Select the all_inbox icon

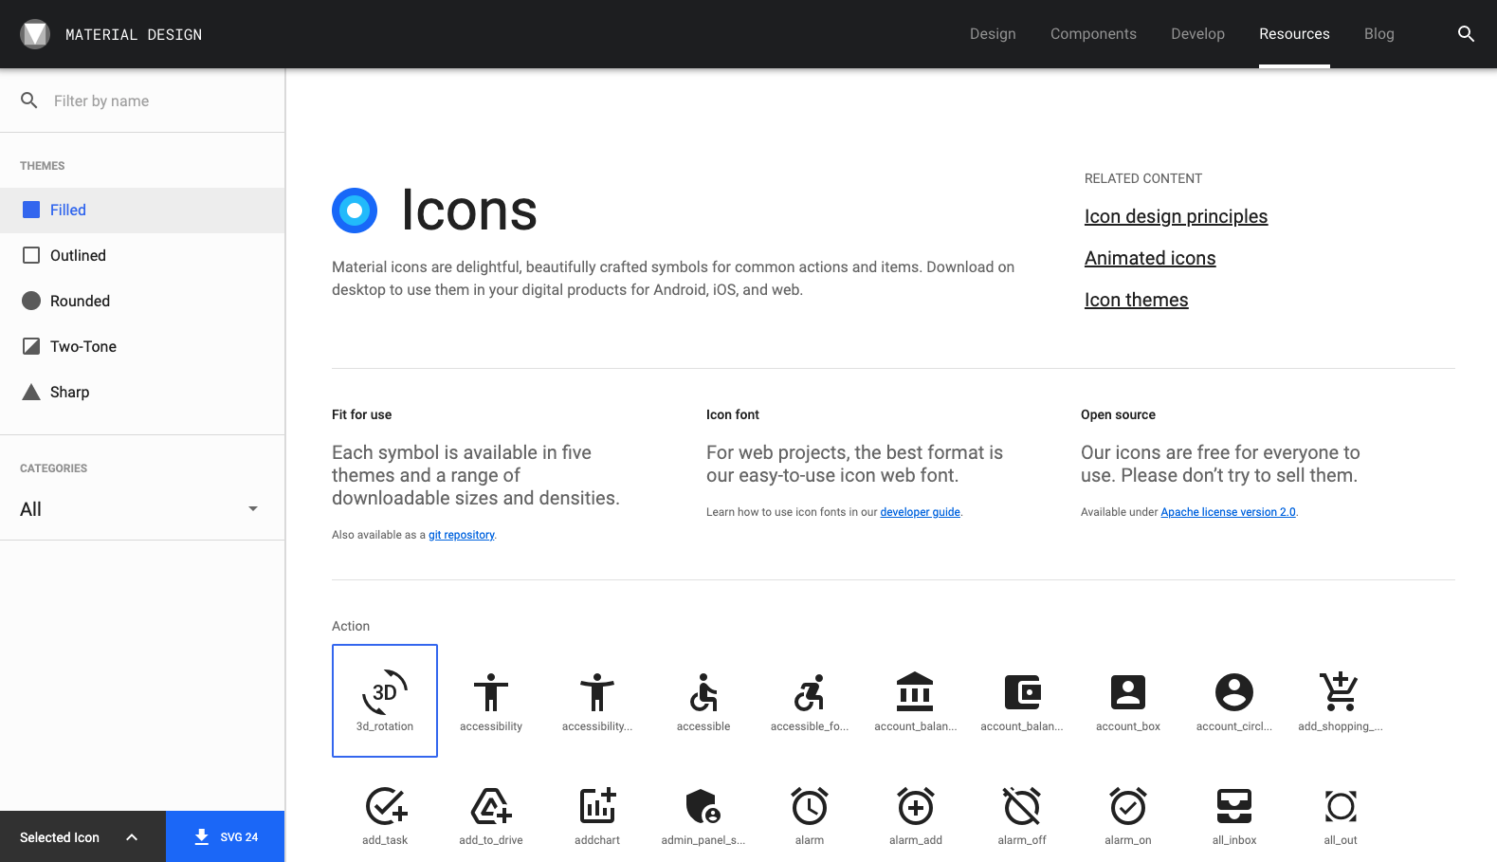tap(1234, 815)
